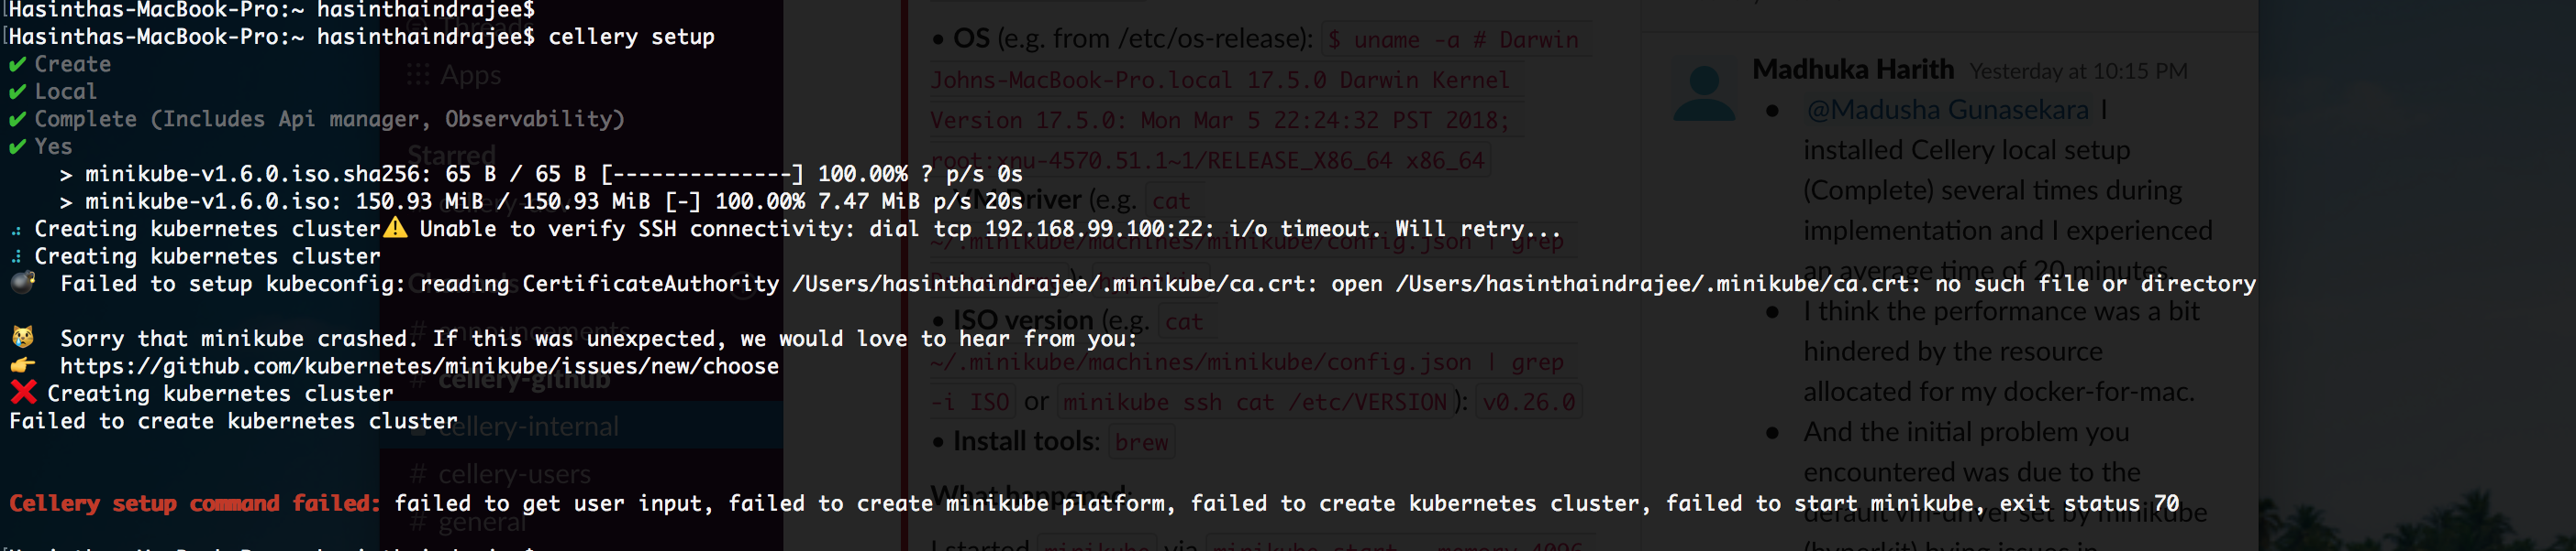2576x551 pixels.
Task: Open Madhuka Harith's name in Slack window
Action: click(1852, 70)
